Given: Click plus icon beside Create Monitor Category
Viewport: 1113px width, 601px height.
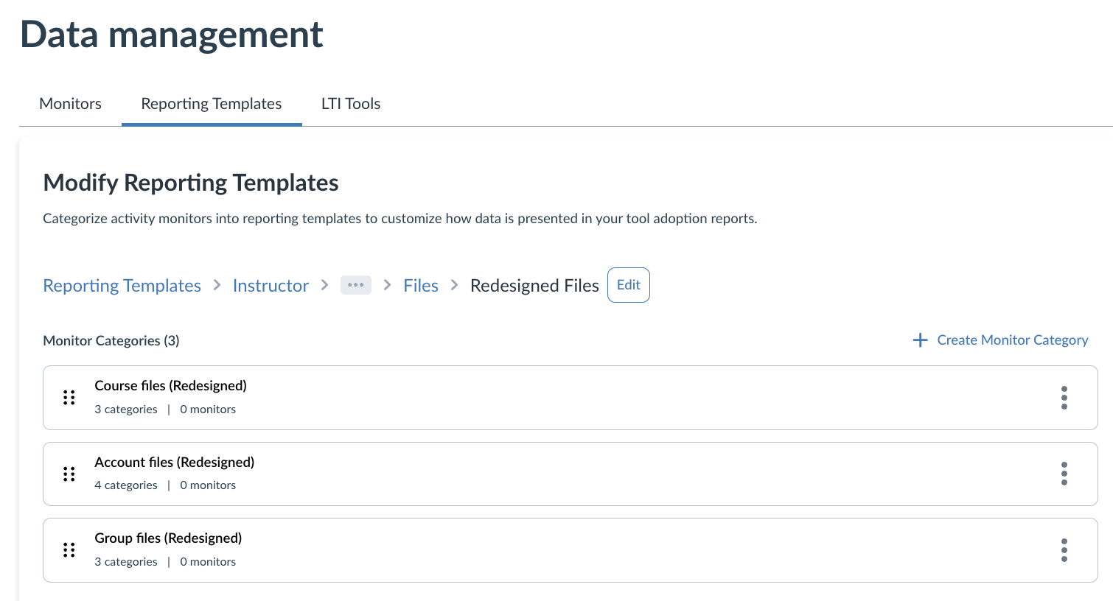Looking at the screenshot, I should coord(920,340).
